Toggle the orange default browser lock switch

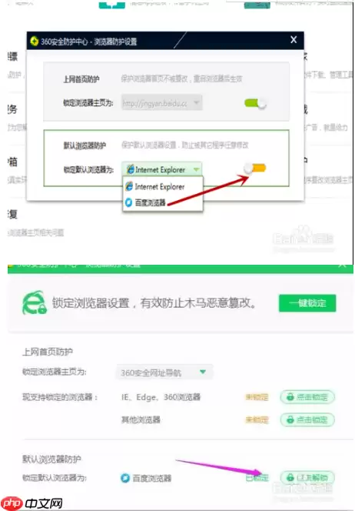[x=255, y=169]
